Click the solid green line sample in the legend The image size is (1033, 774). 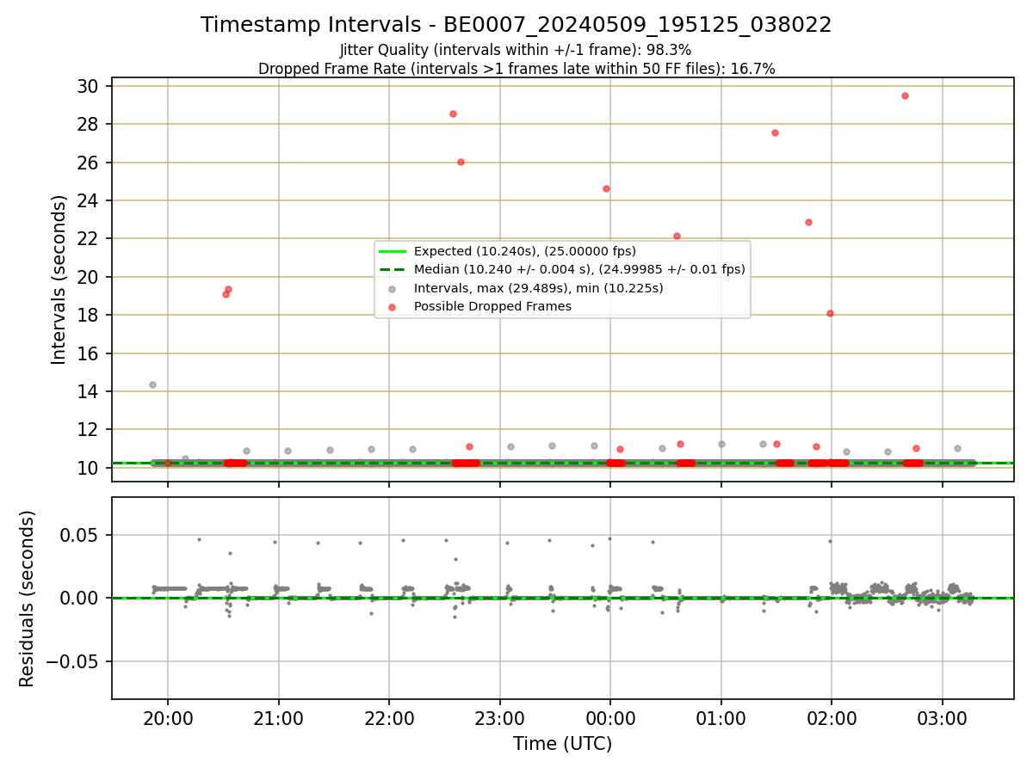click(x=393, y=252)
